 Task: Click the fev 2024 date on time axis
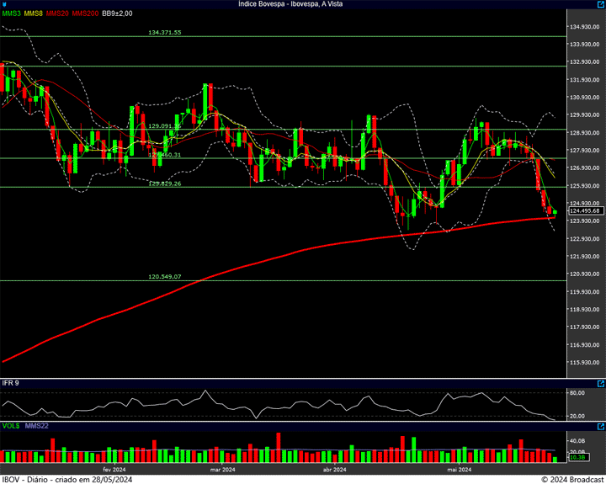pos(114,470)
